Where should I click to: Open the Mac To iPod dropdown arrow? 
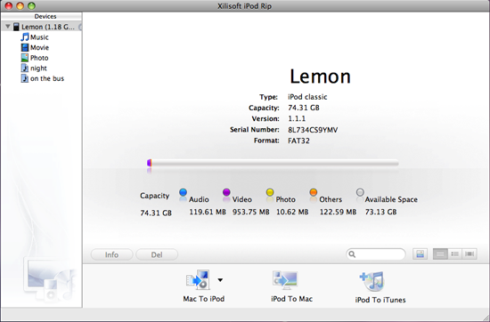pos(220,280)
